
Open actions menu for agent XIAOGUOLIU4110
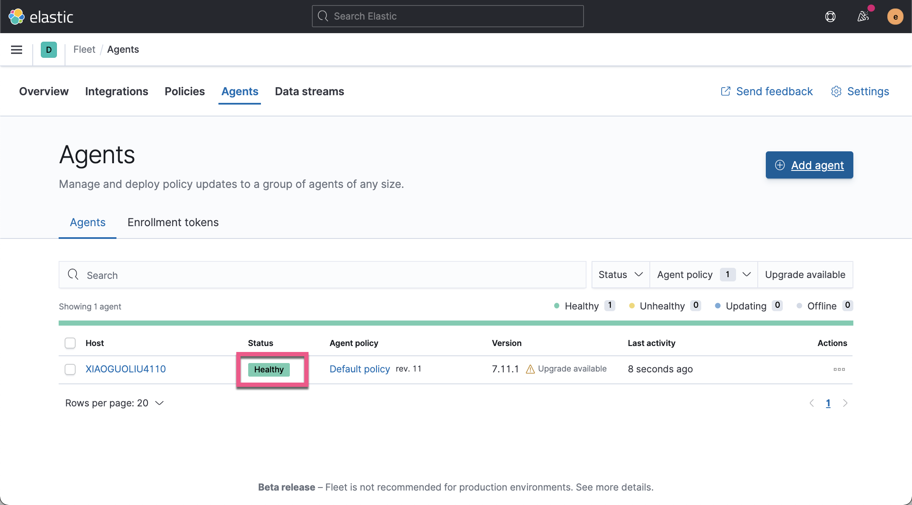pos(839,369)
